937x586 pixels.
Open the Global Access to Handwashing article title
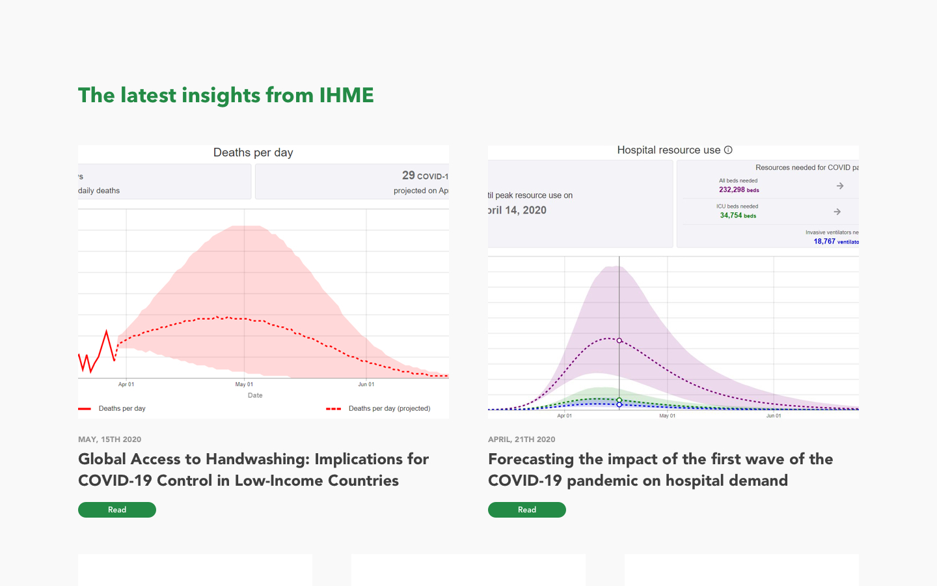(x=253, y=469)
